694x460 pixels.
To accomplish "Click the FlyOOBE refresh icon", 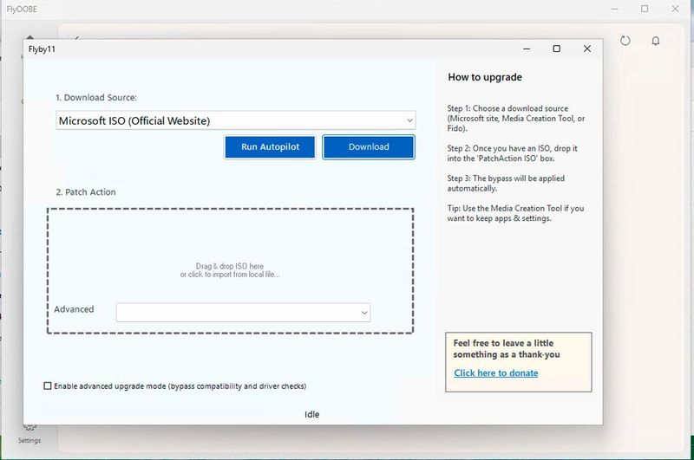I will click(625, 41).
